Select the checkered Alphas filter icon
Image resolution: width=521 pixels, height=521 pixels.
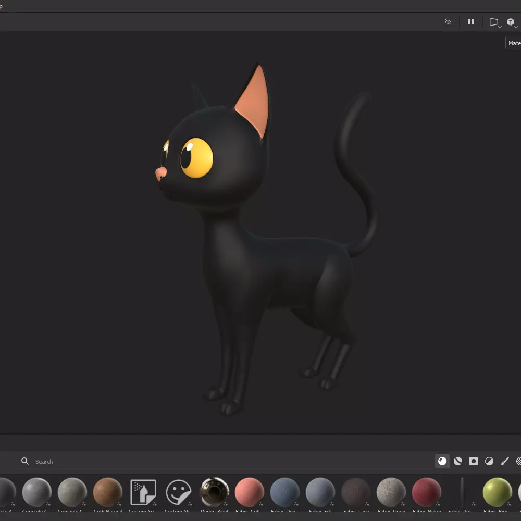click(519, 461)
